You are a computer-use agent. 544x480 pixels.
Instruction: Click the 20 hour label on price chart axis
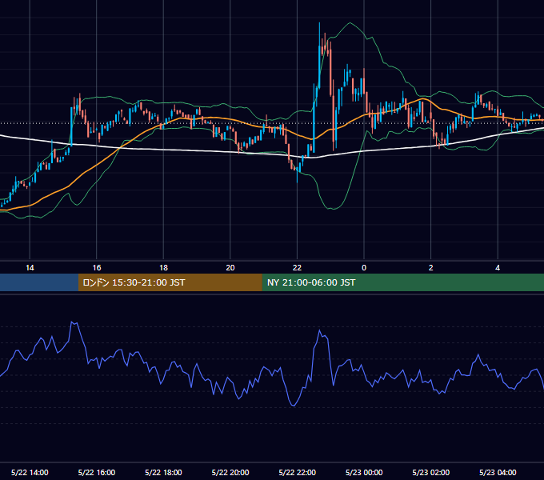[x=230, y=268]
